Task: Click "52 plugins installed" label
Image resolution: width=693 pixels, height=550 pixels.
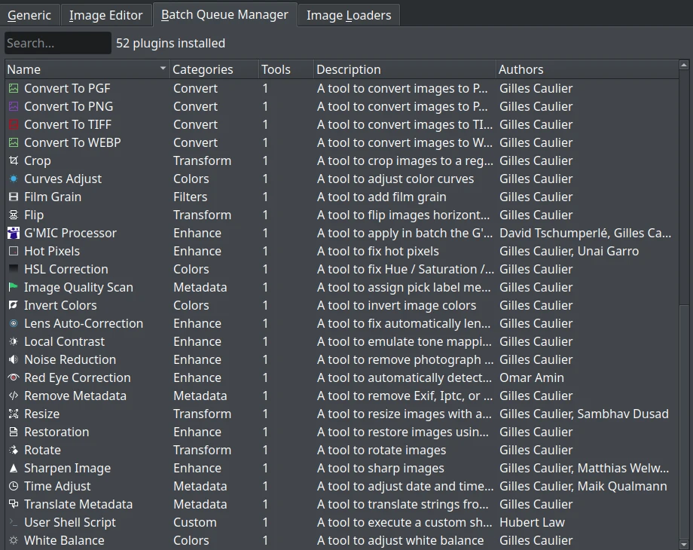Action: click(x=170, y=44)
